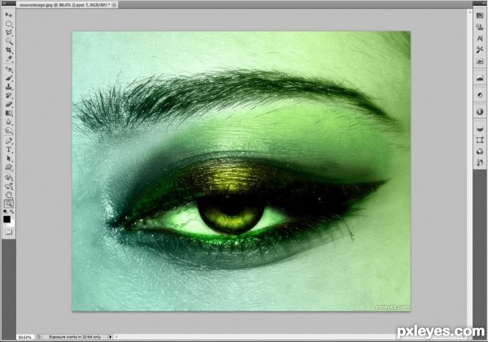Screen dimensions: 488x342
Task: Click the green eye image canvas
Action: pos(242,171)
